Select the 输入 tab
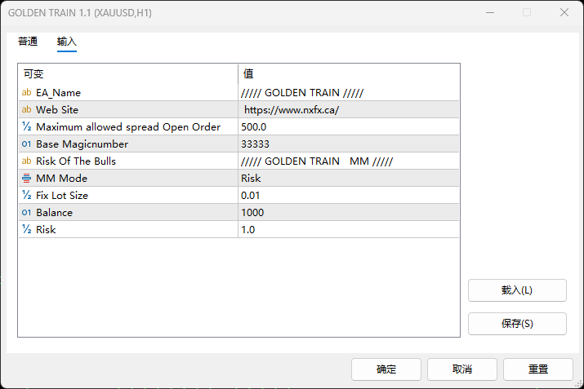 [67, 42]
